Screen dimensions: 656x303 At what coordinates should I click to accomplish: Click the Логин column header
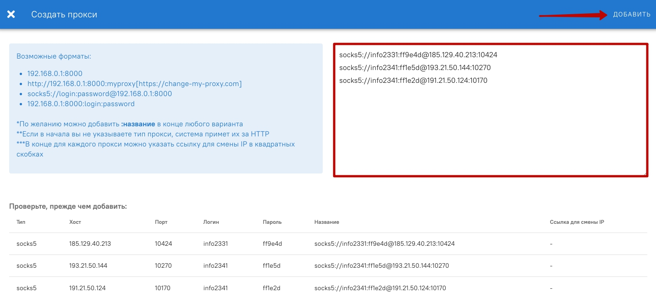click(211, 222)
